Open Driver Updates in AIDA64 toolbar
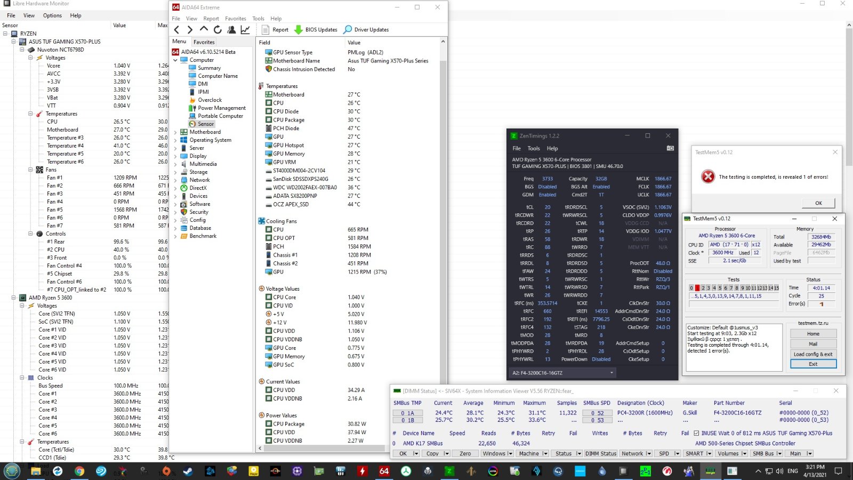The width and height of the screenshot is (853, 480). [x=366, y=30]
